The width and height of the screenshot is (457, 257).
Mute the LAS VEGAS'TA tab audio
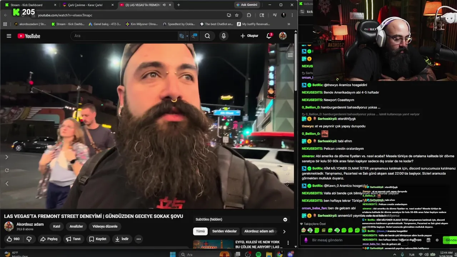tap(164, 5)
